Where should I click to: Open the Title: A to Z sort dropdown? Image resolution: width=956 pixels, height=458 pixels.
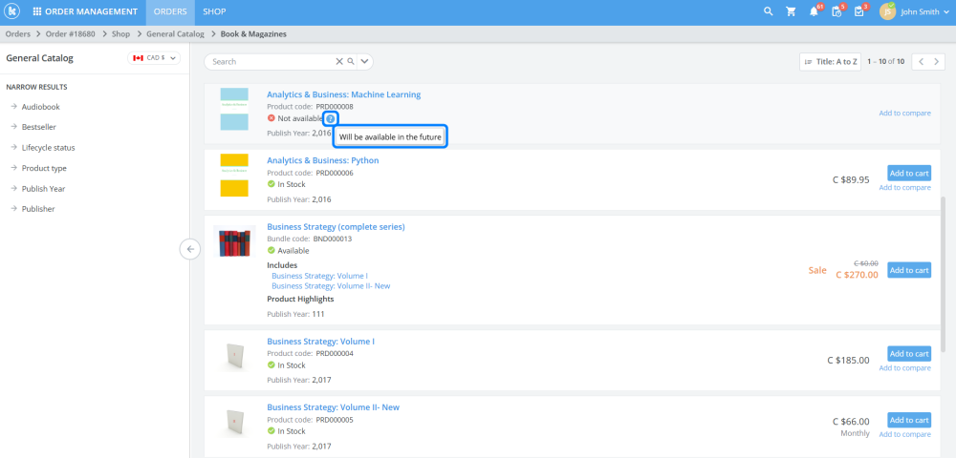pyautogui.click(x=829, y=61)
